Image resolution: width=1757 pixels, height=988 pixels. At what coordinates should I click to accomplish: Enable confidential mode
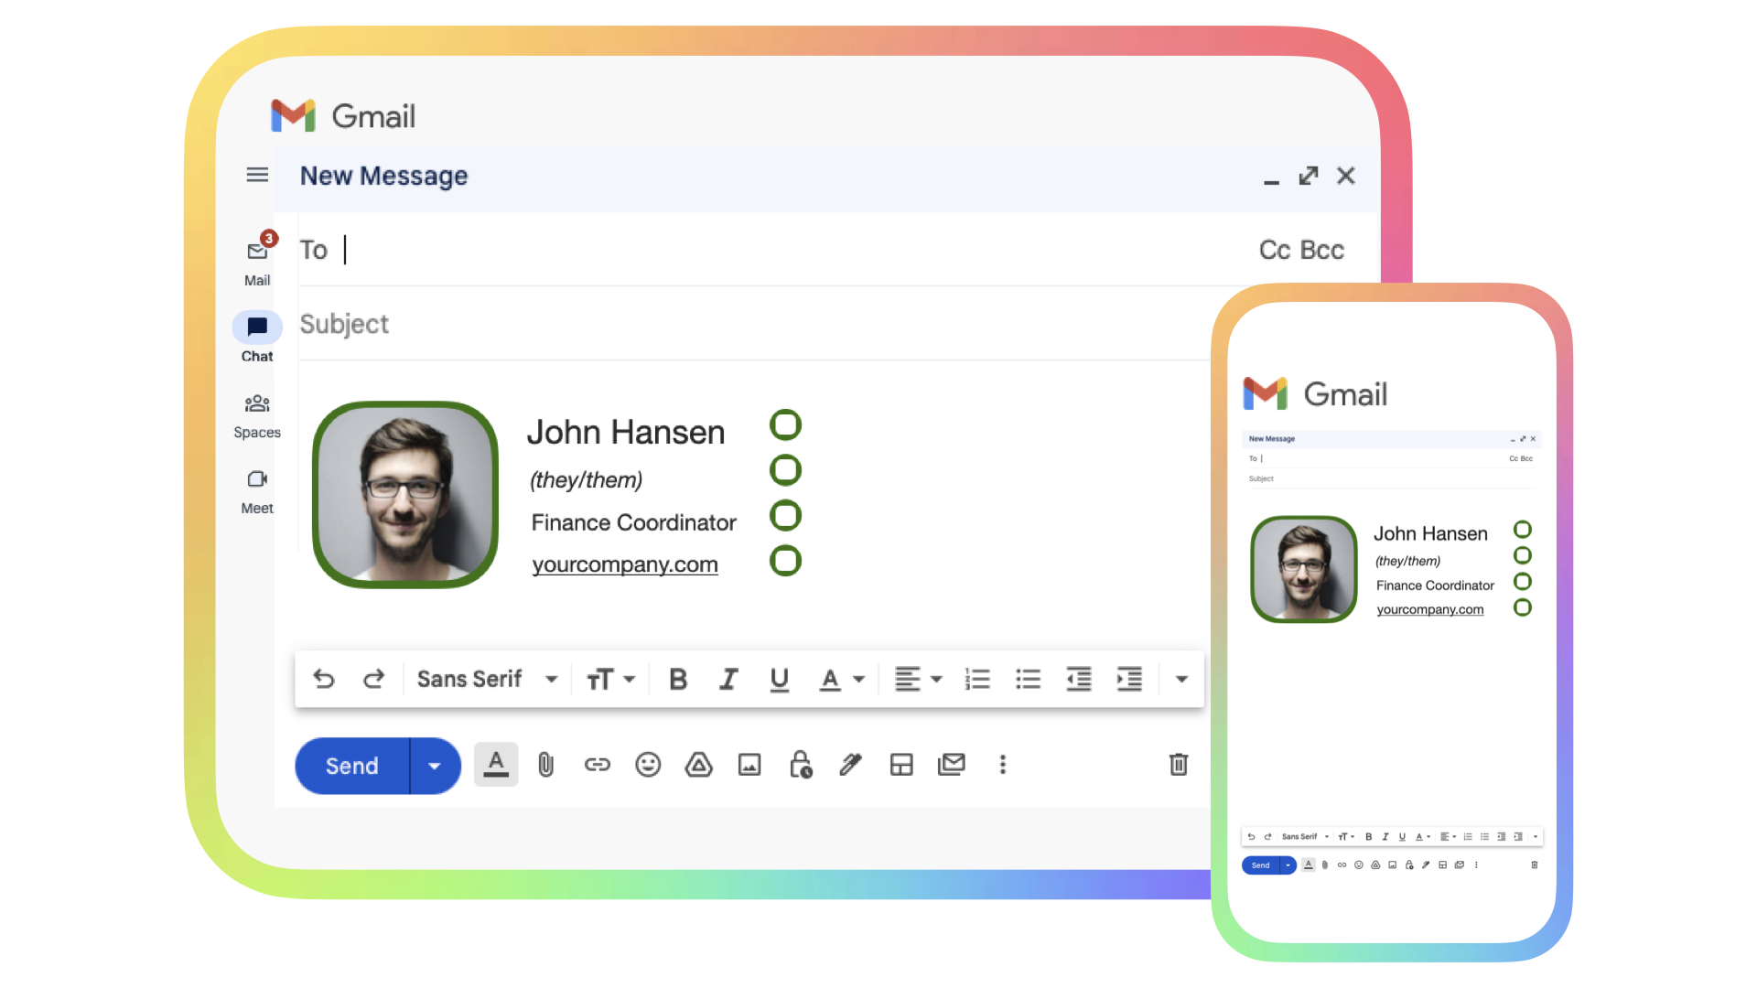tap(800, 765)
